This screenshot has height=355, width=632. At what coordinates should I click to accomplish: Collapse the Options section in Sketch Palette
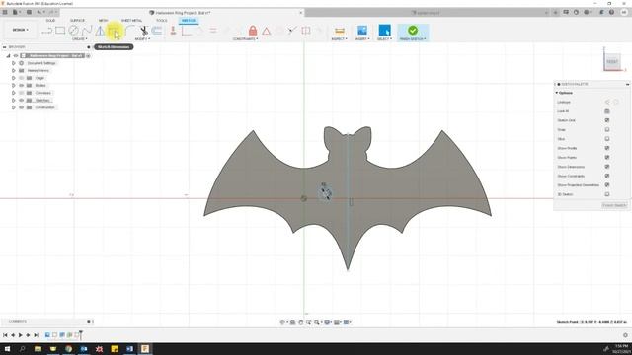[x=557, y=93]
